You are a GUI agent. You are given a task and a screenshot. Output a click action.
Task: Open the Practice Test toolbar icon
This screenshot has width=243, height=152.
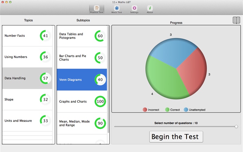coord(97,9)
